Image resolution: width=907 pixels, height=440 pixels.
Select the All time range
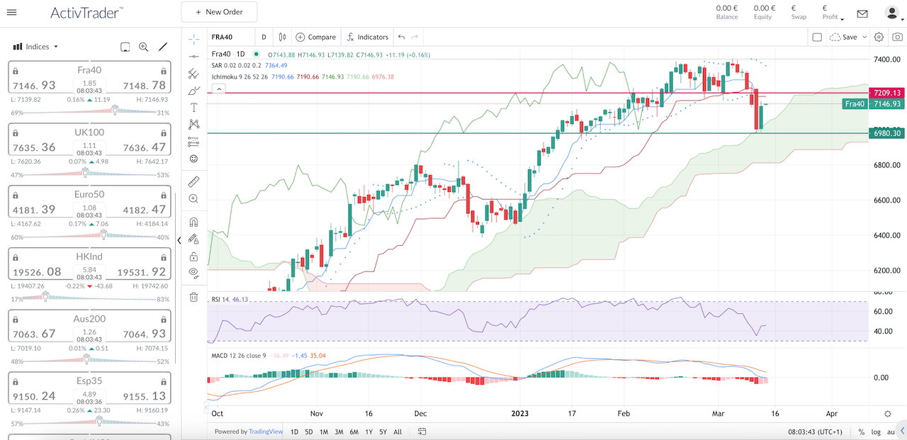(398, 431)
